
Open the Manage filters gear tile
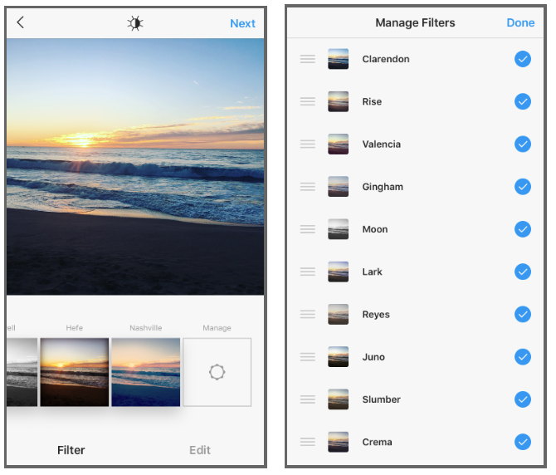click(217, 372)
